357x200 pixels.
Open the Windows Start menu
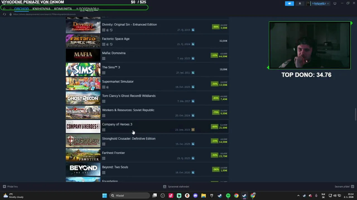(104, 196)
